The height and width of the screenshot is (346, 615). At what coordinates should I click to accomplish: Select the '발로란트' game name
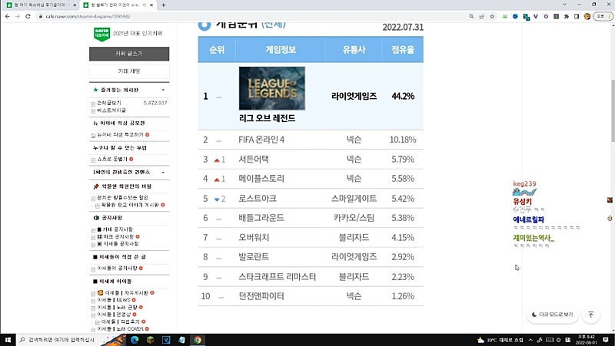pos(254,257)
